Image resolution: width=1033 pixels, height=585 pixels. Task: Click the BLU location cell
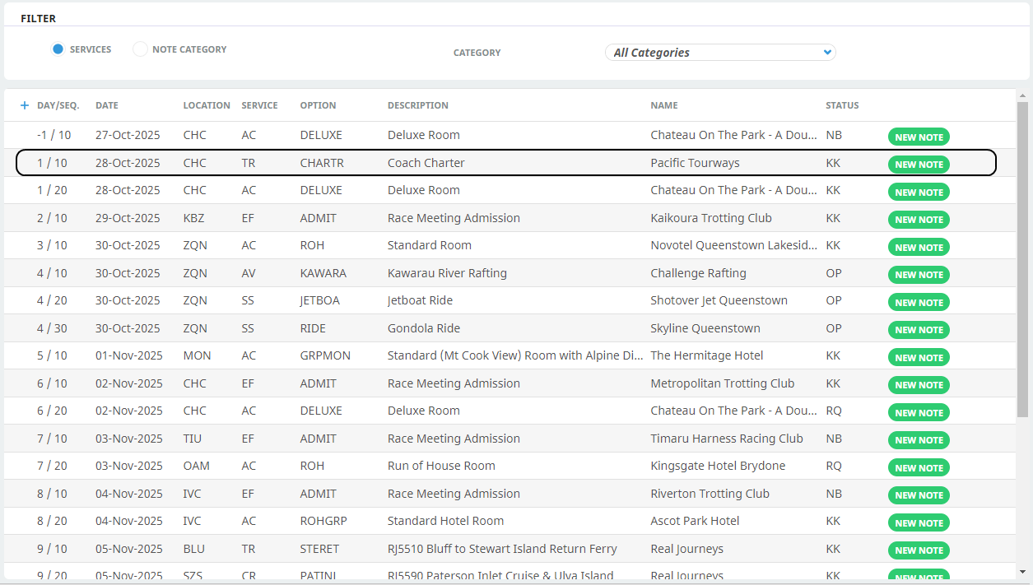click(x=193, y=549)
